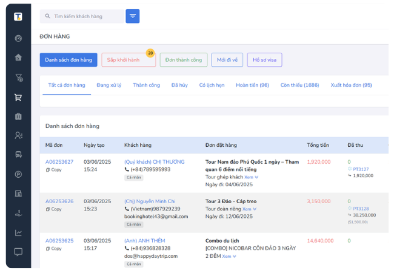Copy order code A06253626
The image size is (394, 273).
tap(53, 209)
